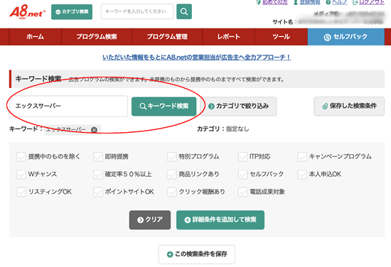Check 特別プログラム checkbox
Viewport: 391px width, 267px height.
point(172,157)
